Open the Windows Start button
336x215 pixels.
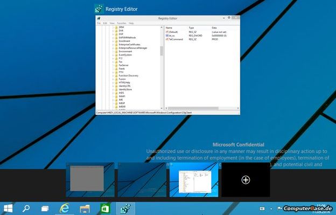(8, 209)
